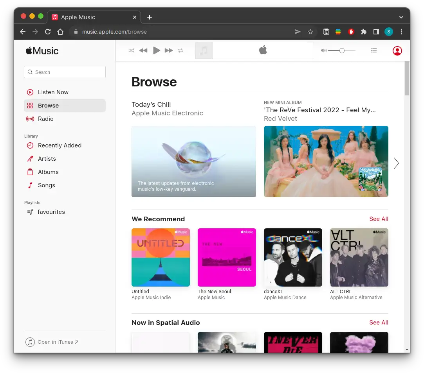The image size is (424, 373).
Task: Open the Extensions puzzle piece icon
Action: [x=363, y=32]
